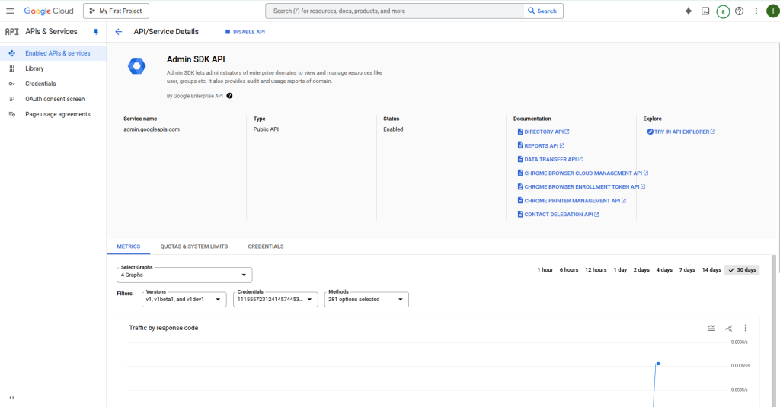Open the Versions filter dropdown
Viewport: 780px width, 407px height.
tap(185, 300)
